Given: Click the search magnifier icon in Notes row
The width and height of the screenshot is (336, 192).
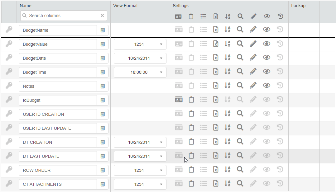Looking at the screenshot, I should click(x=240, y=85).
